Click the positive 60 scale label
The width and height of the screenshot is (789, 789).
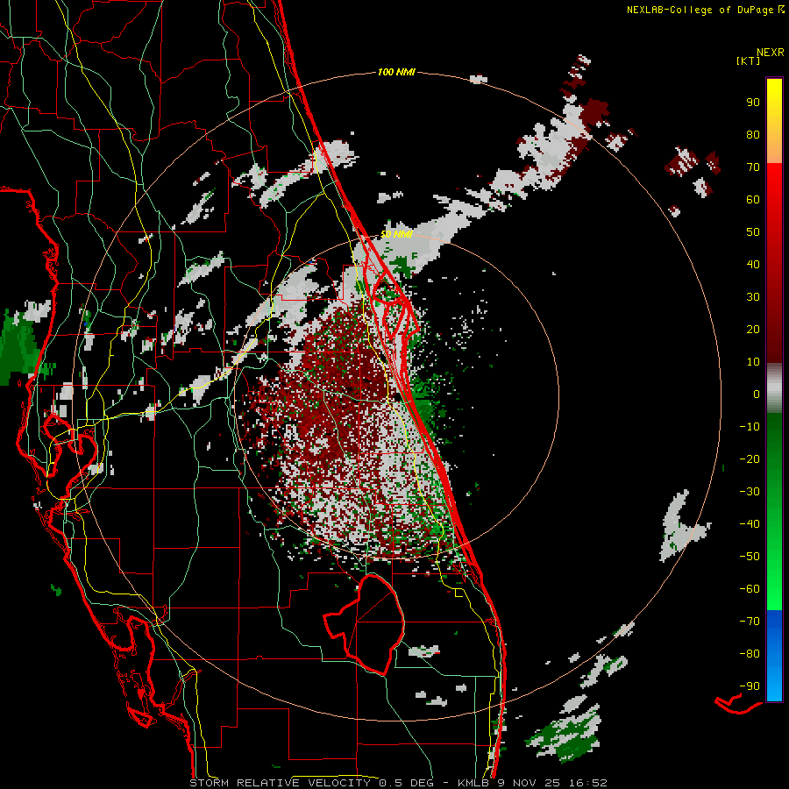pyautogui.click(x=753, y=200)
